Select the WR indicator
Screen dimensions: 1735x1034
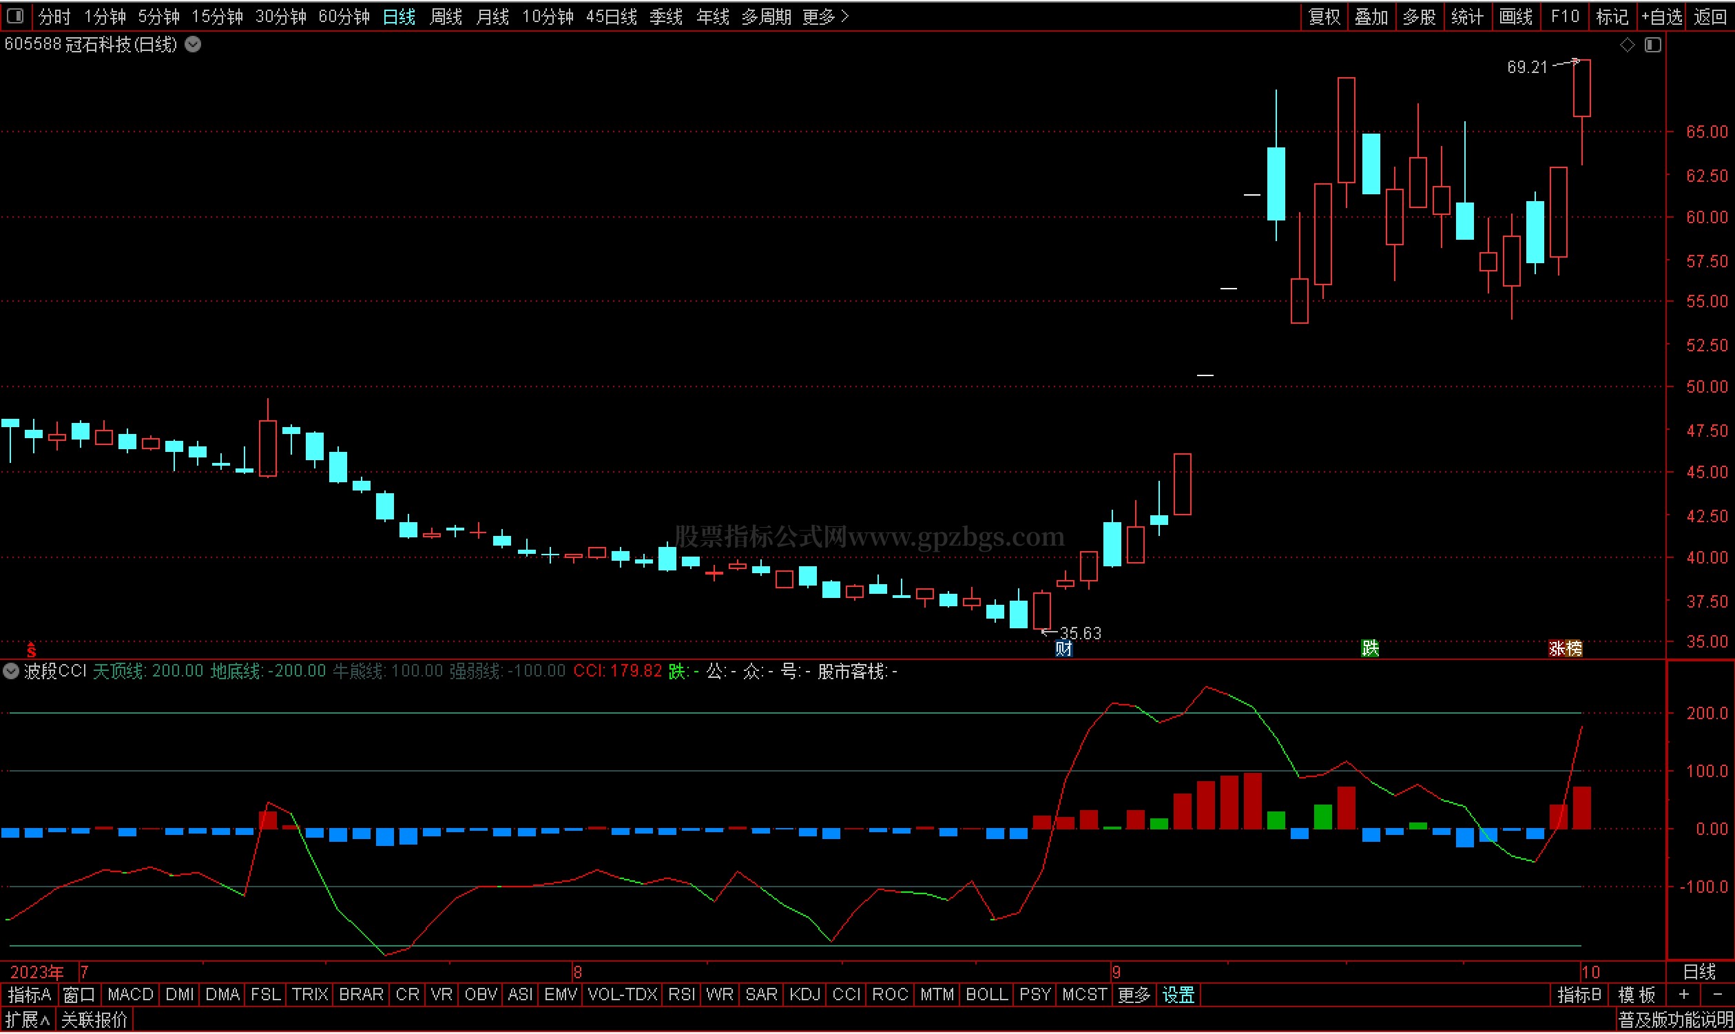click(x=720, y=995)
